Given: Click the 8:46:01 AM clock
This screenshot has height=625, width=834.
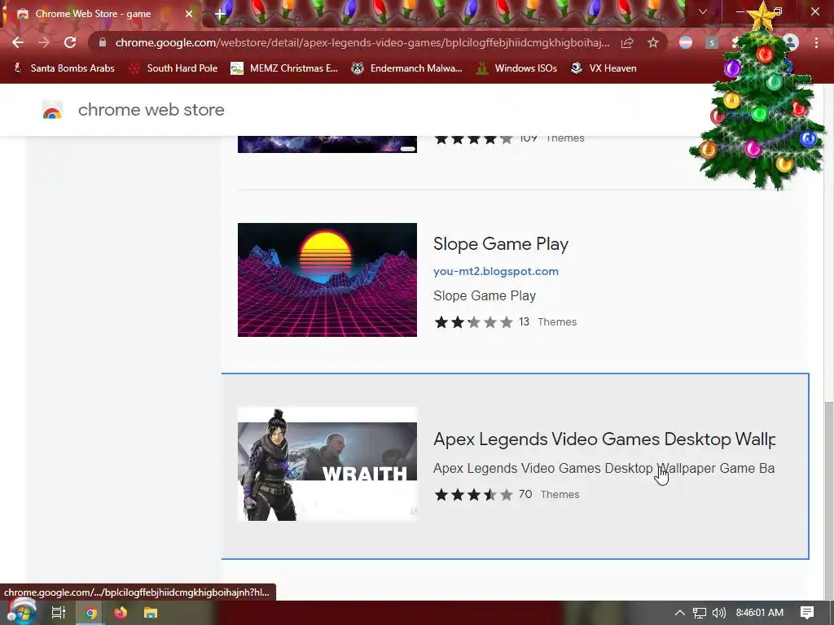Looking at the screenshot, I should (x=760, y=613).
